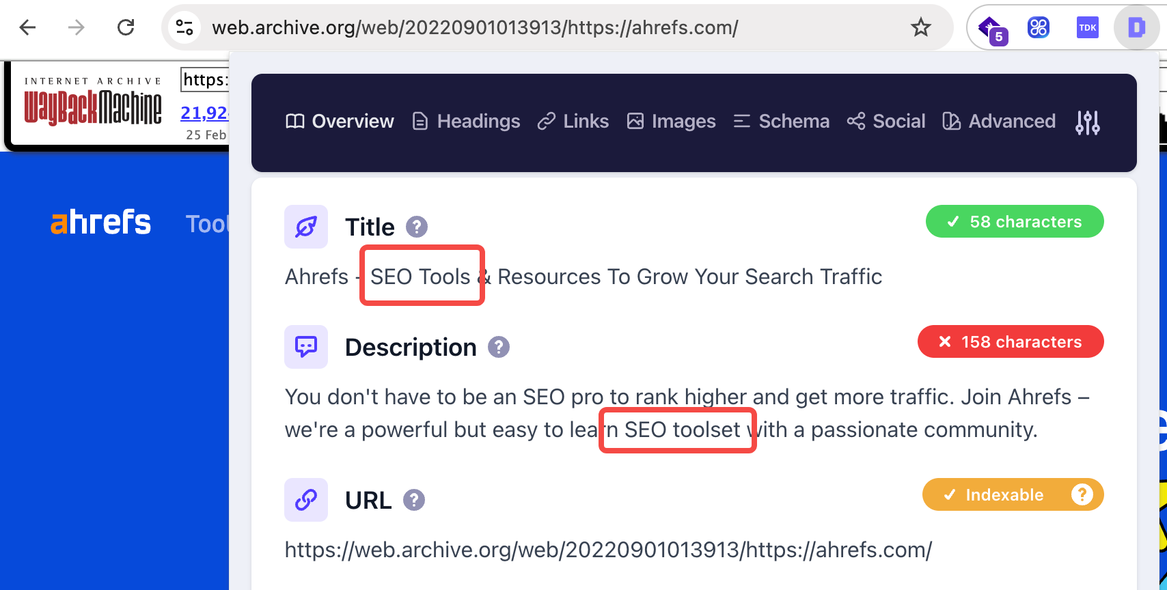Open site information in address bar

coord(184,27)
